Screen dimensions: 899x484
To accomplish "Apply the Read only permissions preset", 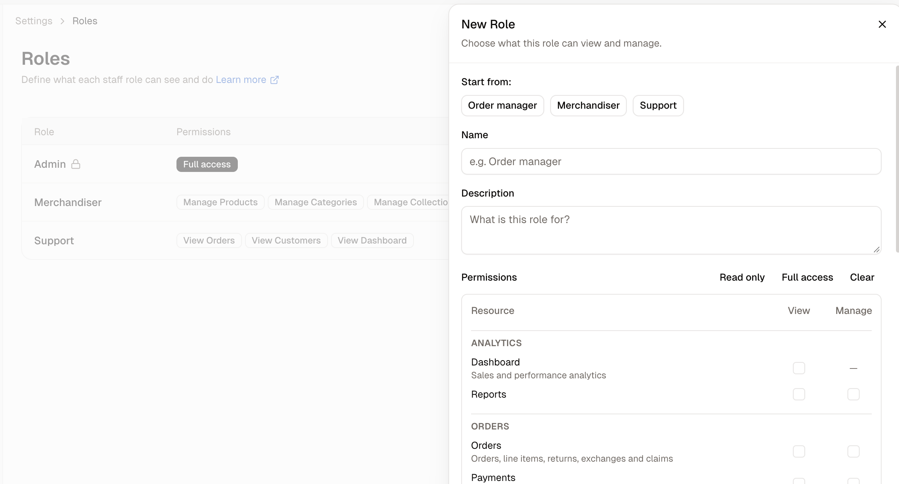I will 742,277.
